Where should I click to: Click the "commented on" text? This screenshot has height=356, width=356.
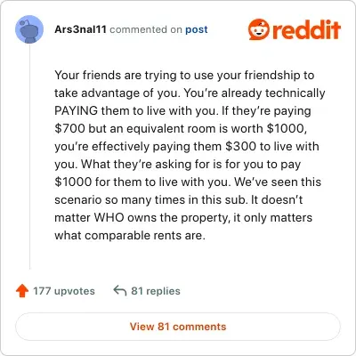point(146,29)
